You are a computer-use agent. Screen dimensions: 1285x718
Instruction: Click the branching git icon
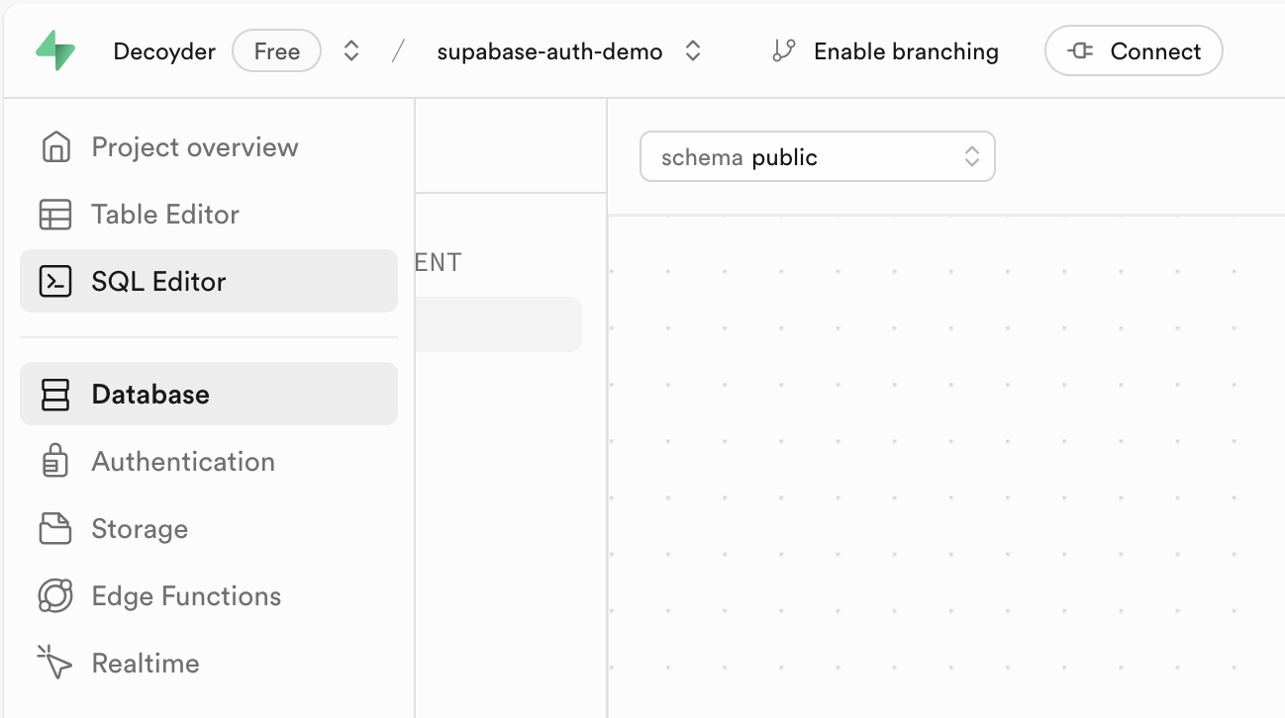point(784,51)
